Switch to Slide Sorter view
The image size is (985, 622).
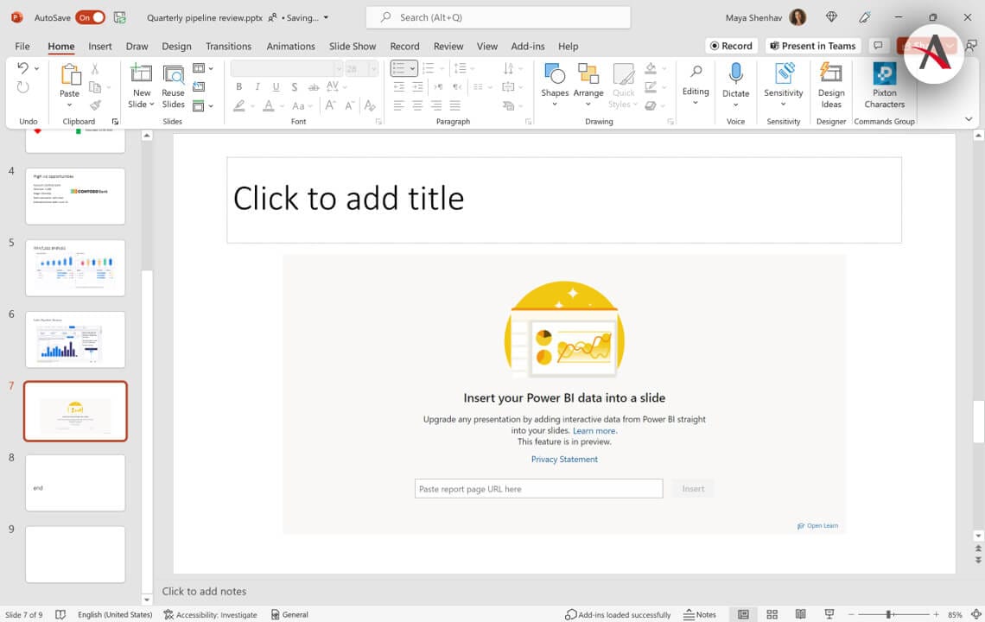[x=772, y=614]
